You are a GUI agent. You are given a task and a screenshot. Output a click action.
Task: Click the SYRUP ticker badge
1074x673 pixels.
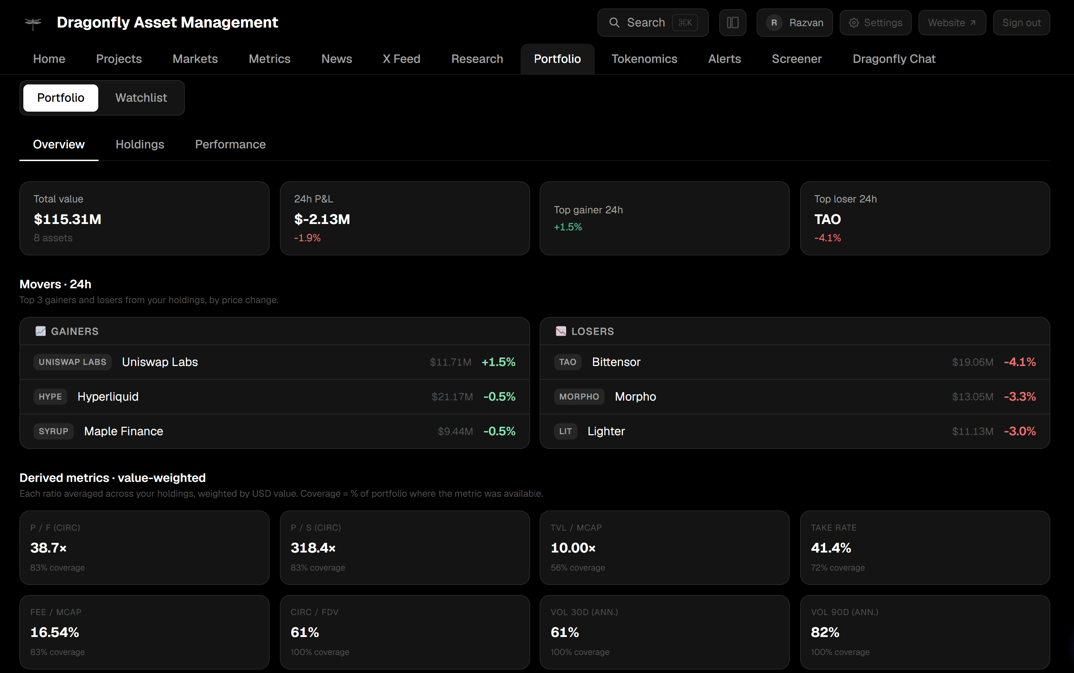[x=53, y=431]
